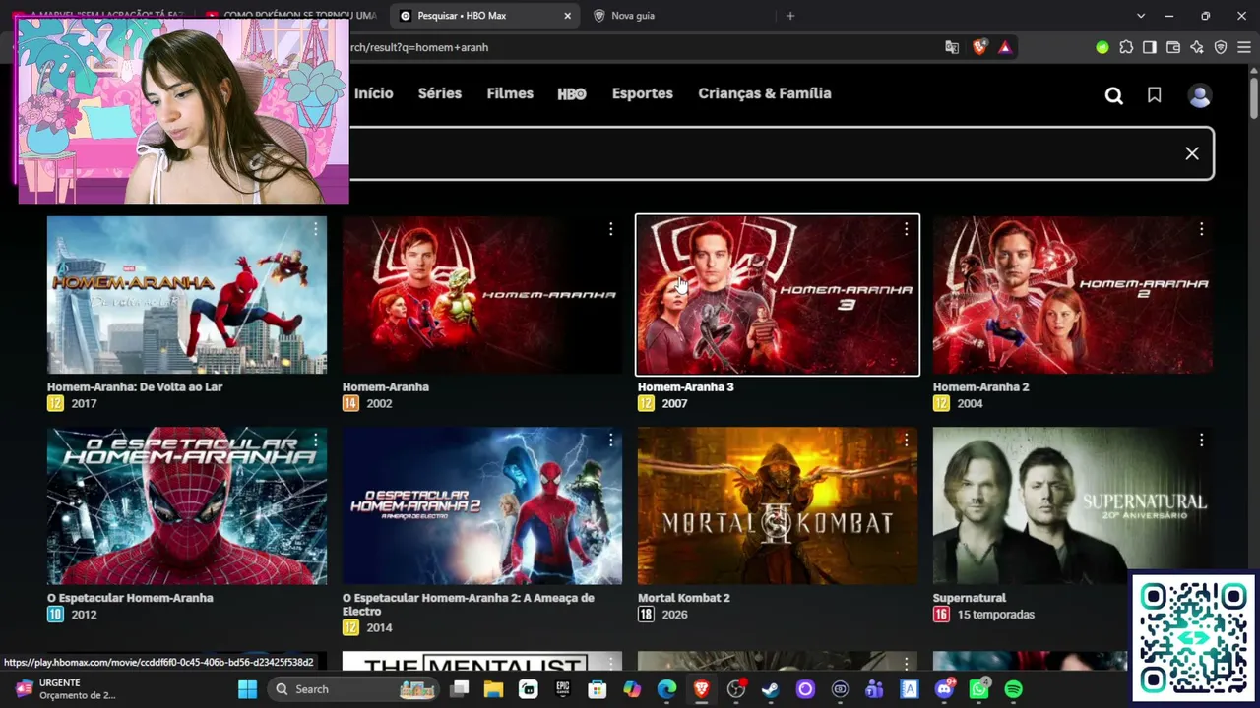Screen dimensions: 1260x708
Task: Click the green circle extension icon
Action: (x=1102, y=47)
